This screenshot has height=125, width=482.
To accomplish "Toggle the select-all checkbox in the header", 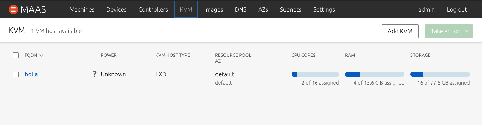I will (16, 55).
